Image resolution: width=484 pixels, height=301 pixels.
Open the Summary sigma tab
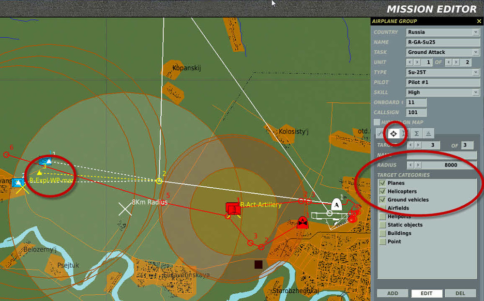click(x=416, y=134)
